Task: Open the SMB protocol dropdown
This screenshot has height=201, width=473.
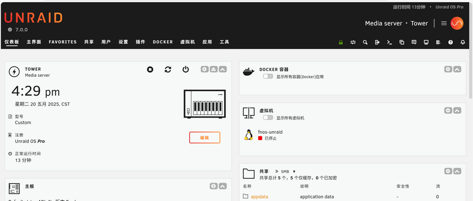Action: [x=289, y=171]
